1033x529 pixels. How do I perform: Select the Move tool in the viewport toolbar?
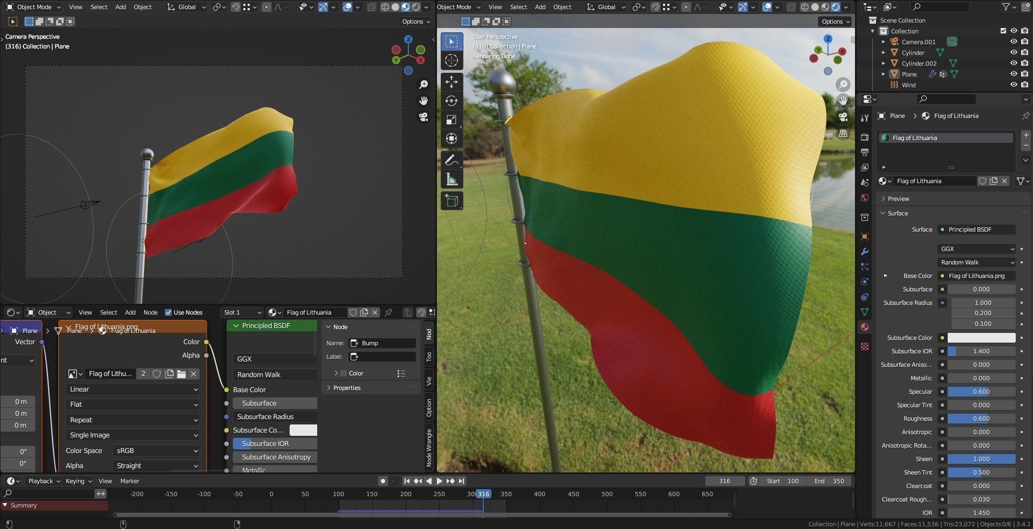451,82
